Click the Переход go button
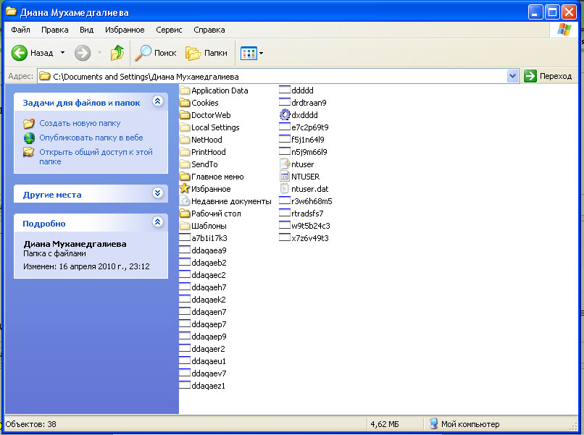 tap(548, 76)
